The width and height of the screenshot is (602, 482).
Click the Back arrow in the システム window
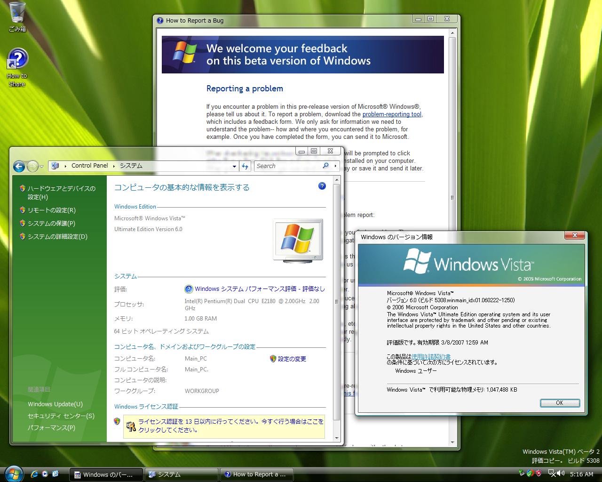click(x=19, y=166)
